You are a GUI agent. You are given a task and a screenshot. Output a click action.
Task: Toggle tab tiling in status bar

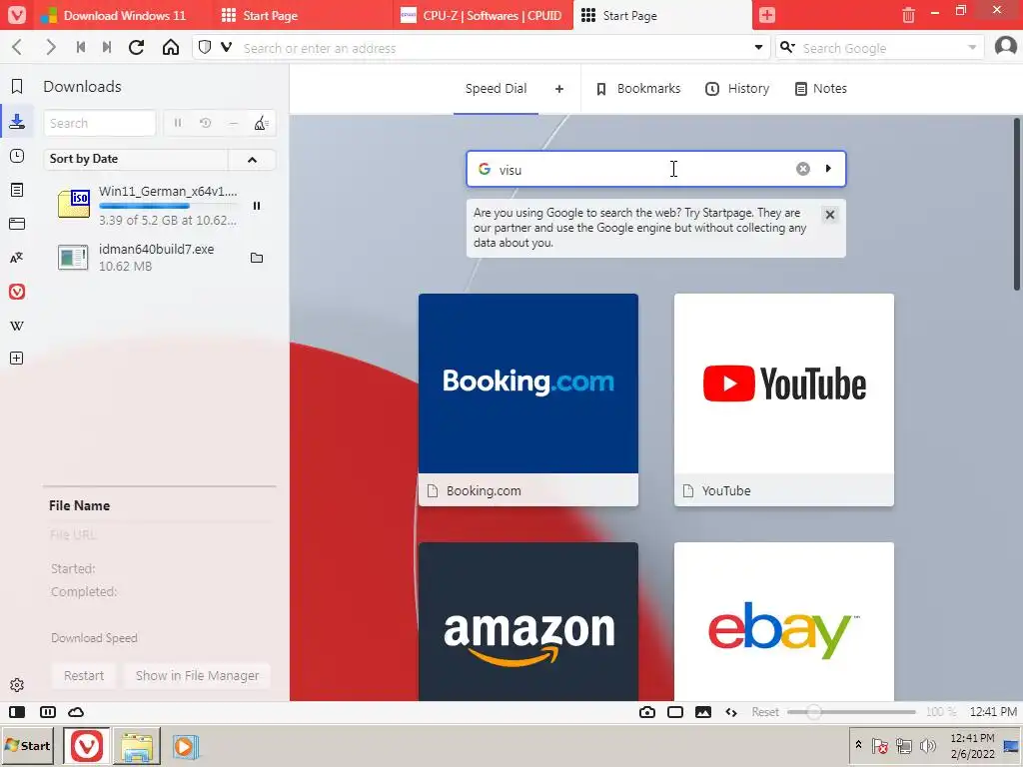(x=48, y=712)
